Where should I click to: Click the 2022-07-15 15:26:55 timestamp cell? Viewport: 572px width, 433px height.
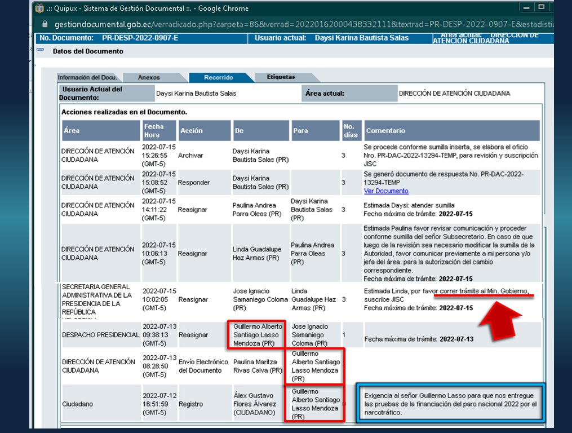click(x=159, y=156)
